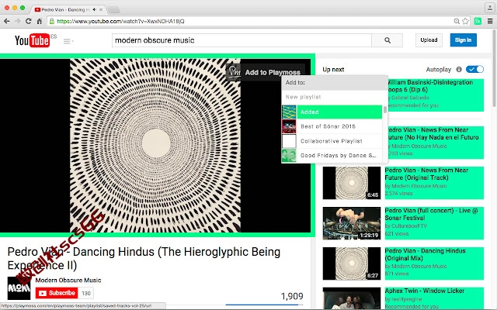Click the Added playlist cover thumbnail

tap(289, 112)
